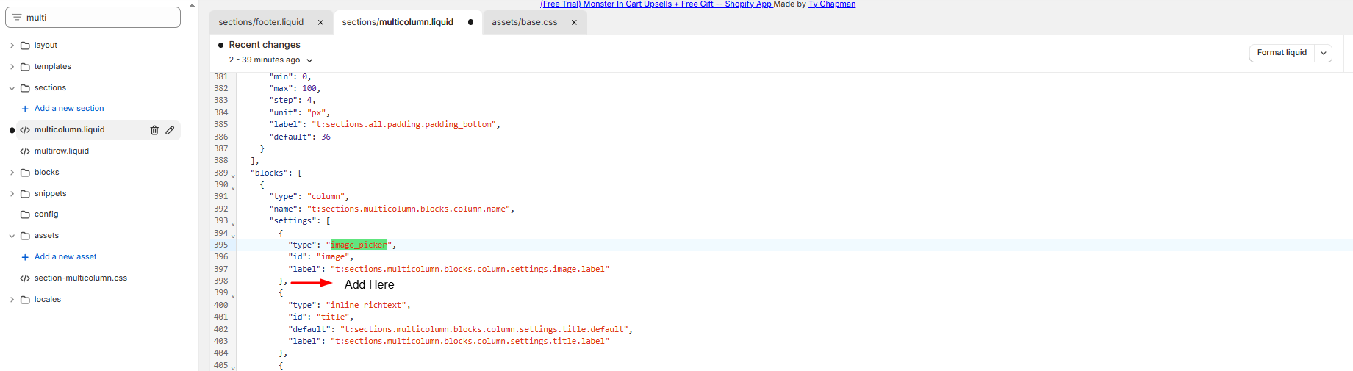Click the snippets folder icon
Viewport: 1353px width, 371px height.
tap(25, 194)
